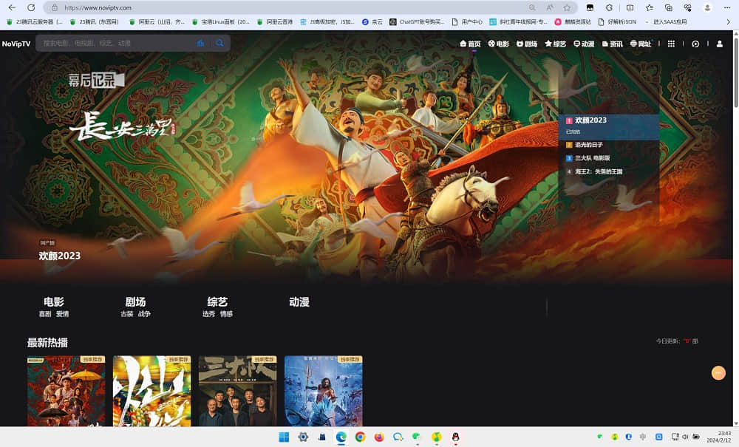Image resolution: width=739 pixels, height=447 pixels.
Task: Click the hot-search flame icon in search box
Action: click(x=200, y=44)
